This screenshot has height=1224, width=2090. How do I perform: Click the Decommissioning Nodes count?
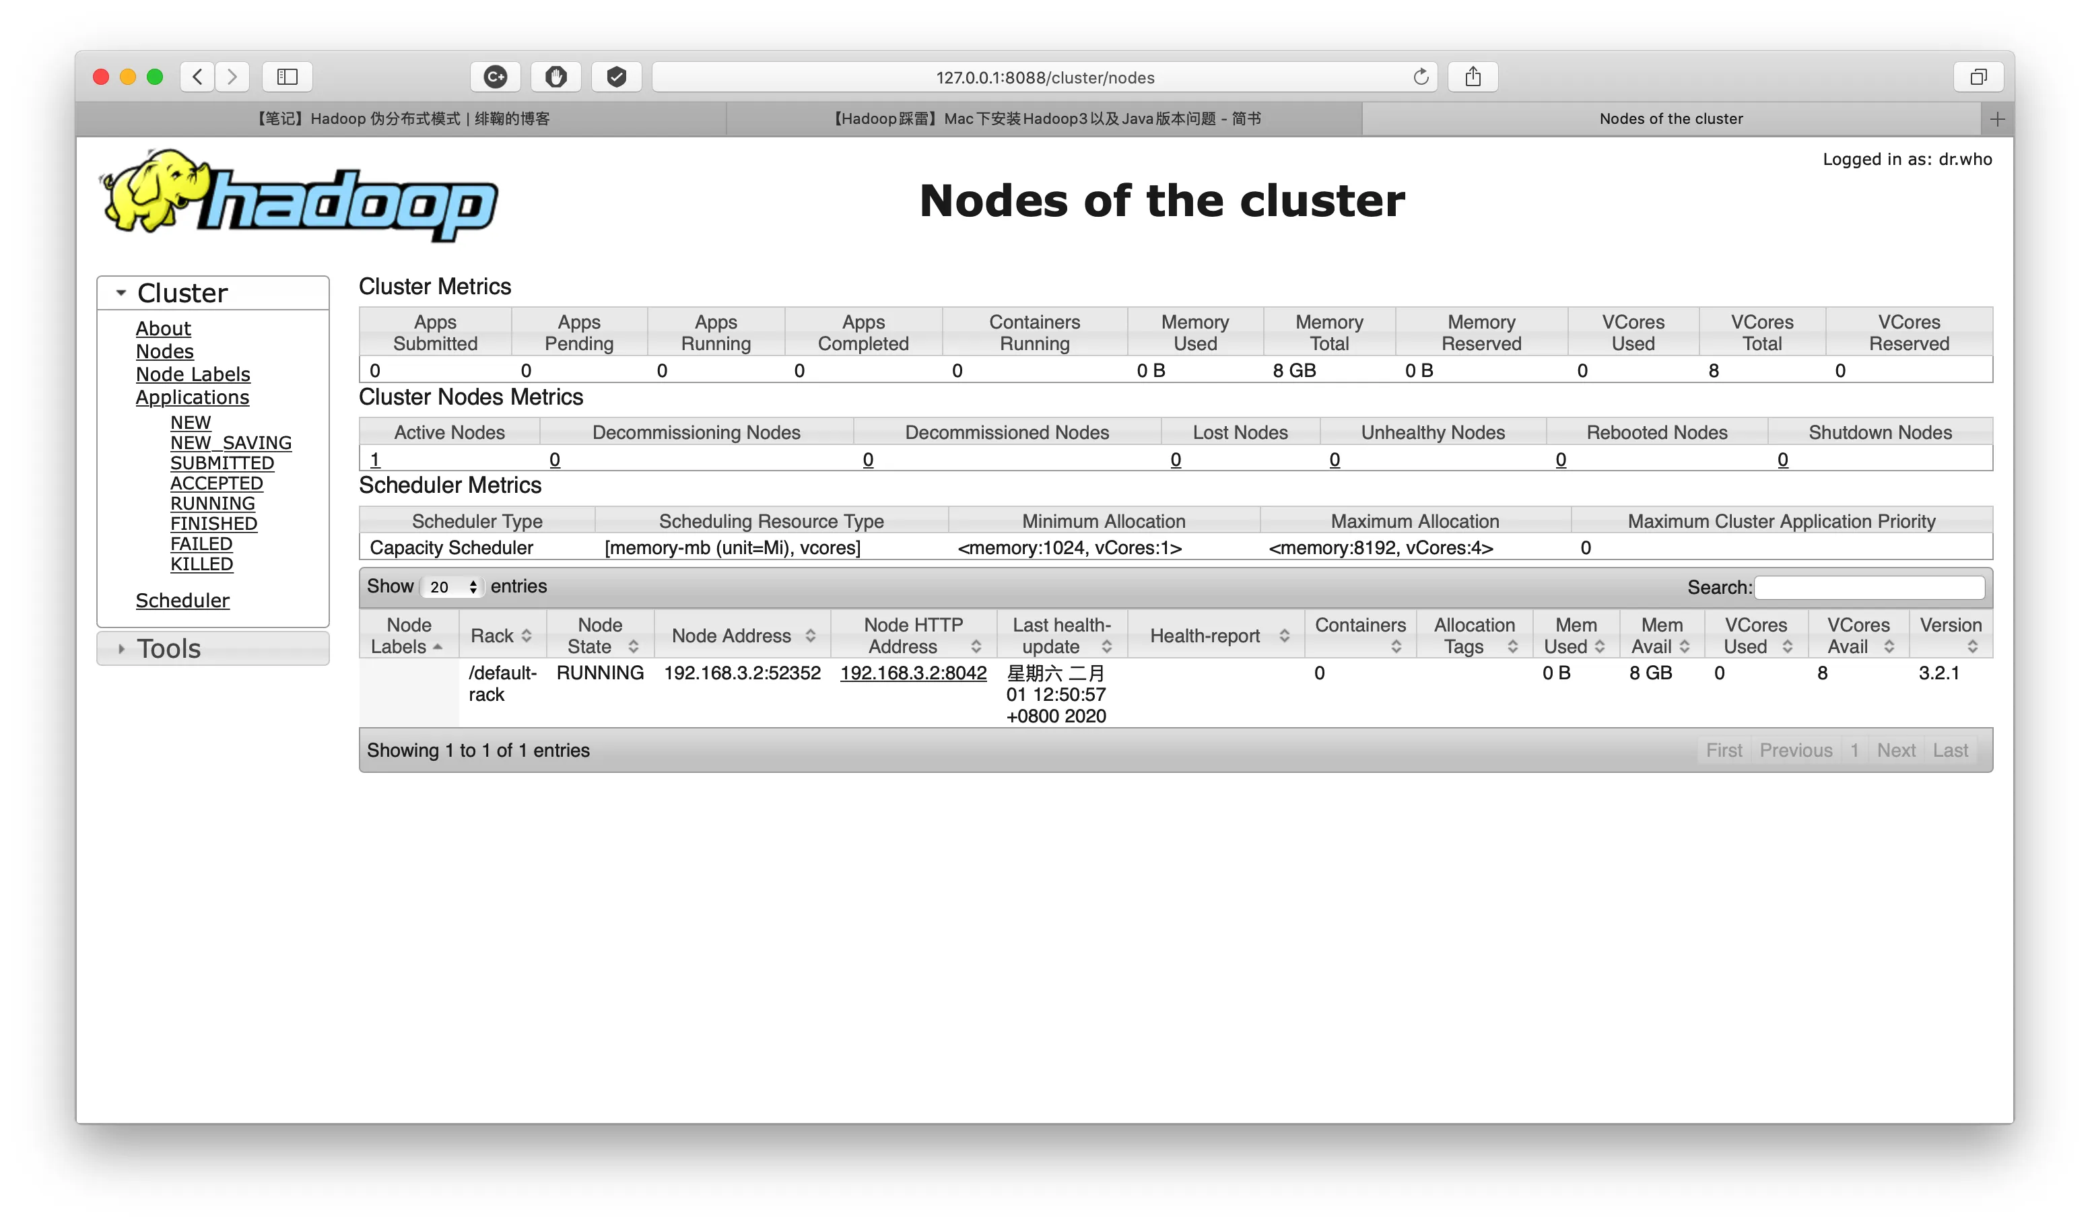pos(555,459)
